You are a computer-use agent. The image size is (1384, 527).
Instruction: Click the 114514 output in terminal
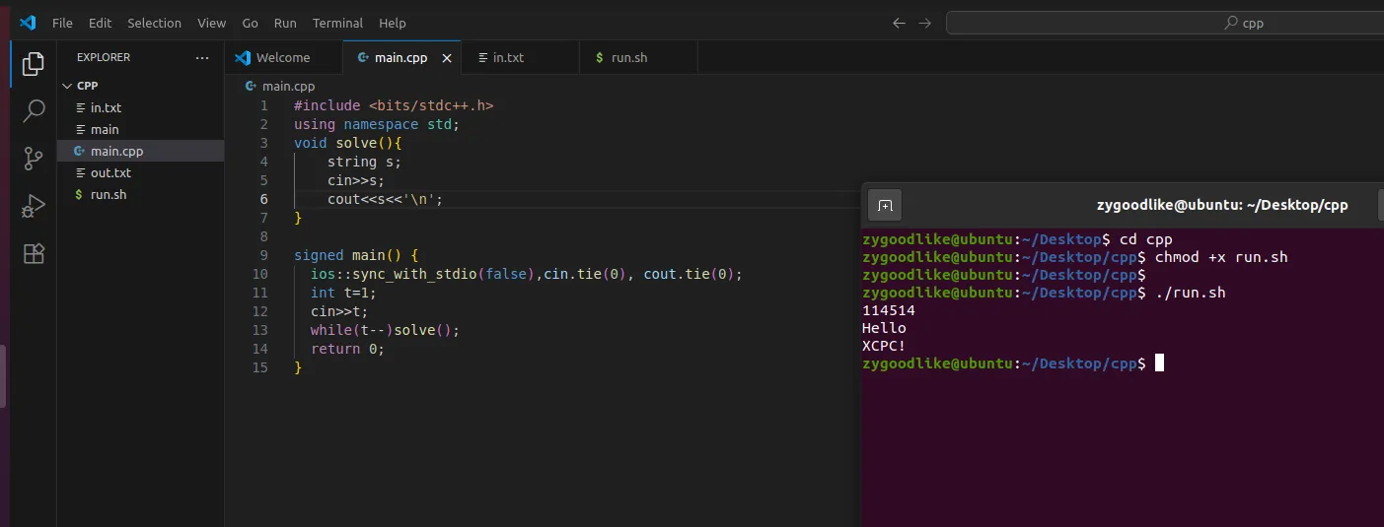coord(888,310)
